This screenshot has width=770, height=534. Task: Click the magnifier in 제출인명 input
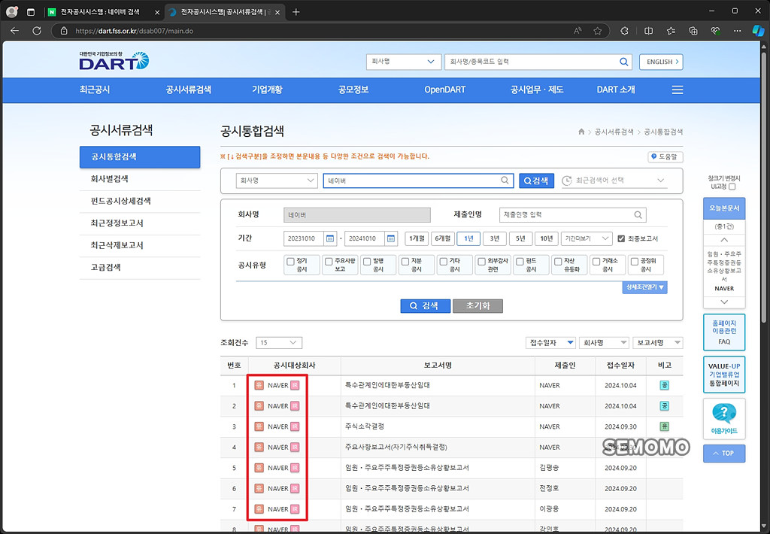tap(638, 214)
